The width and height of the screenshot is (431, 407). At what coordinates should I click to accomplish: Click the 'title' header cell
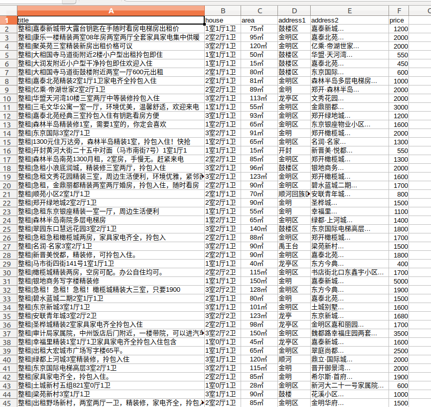[x=111, y=20]
